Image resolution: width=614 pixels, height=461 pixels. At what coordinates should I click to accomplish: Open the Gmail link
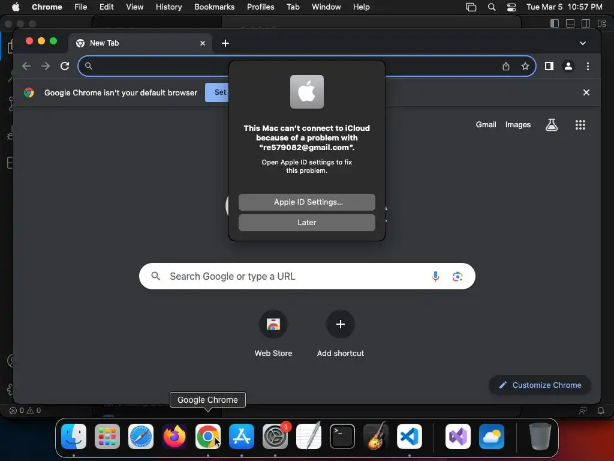point(486,125)
